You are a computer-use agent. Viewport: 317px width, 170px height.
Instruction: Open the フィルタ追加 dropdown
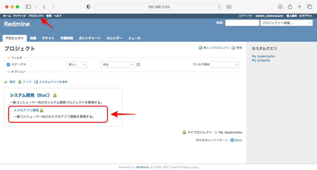[x=225, y=65]
